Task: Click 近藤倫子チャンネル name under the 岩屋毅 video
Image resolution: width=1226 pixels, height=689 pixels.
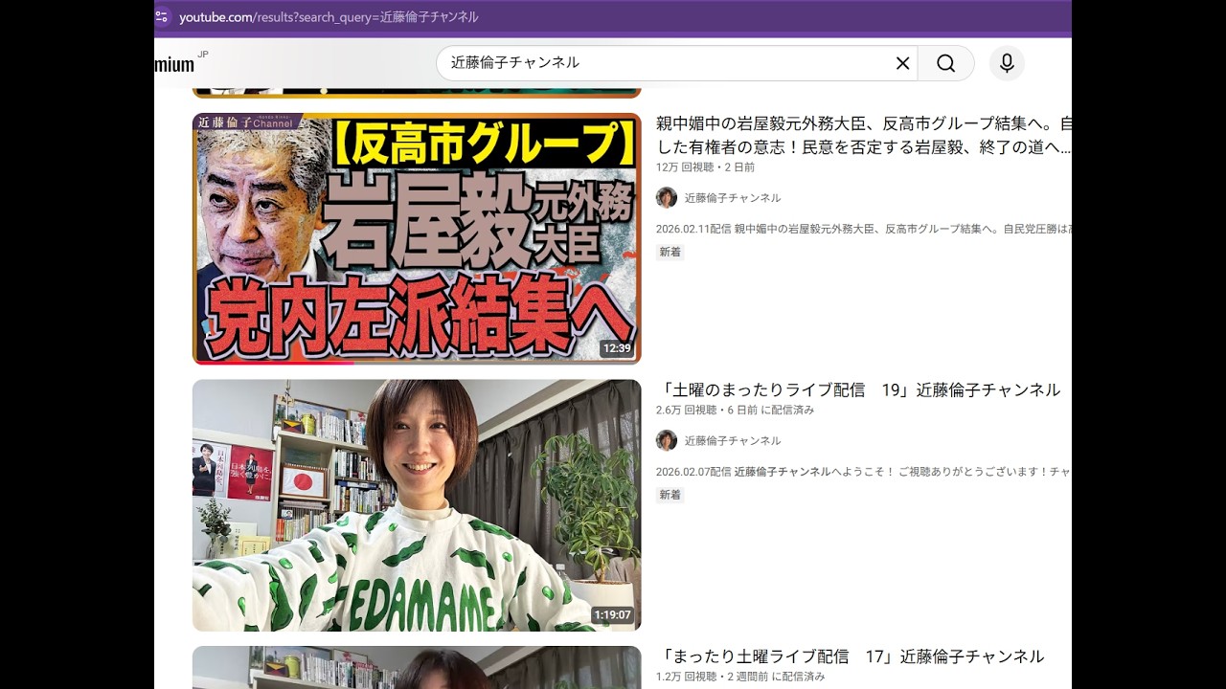Action: point(732,198)
